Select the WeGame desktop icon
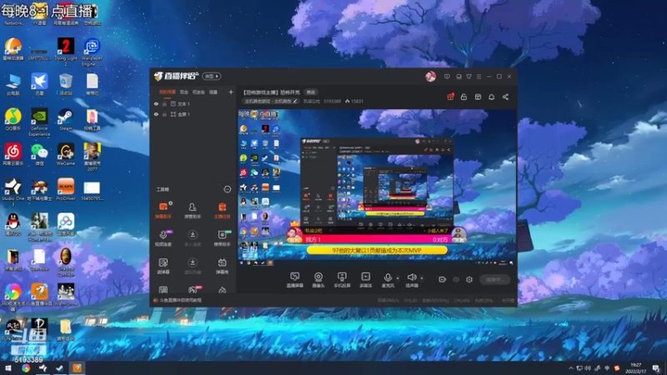The image size is (667, 375). point(66,155)
